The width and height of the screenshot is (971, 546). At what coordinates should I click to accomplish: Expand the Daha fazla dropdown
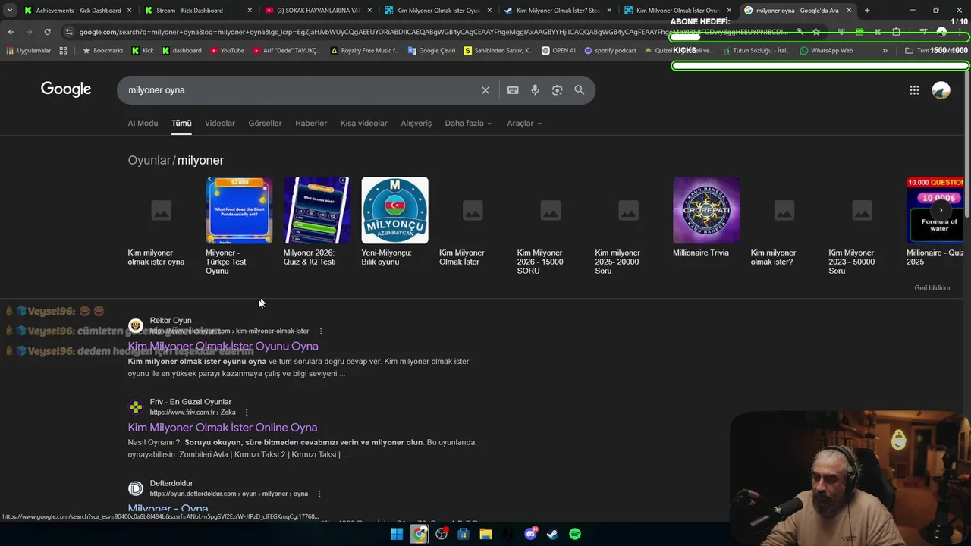468,124
